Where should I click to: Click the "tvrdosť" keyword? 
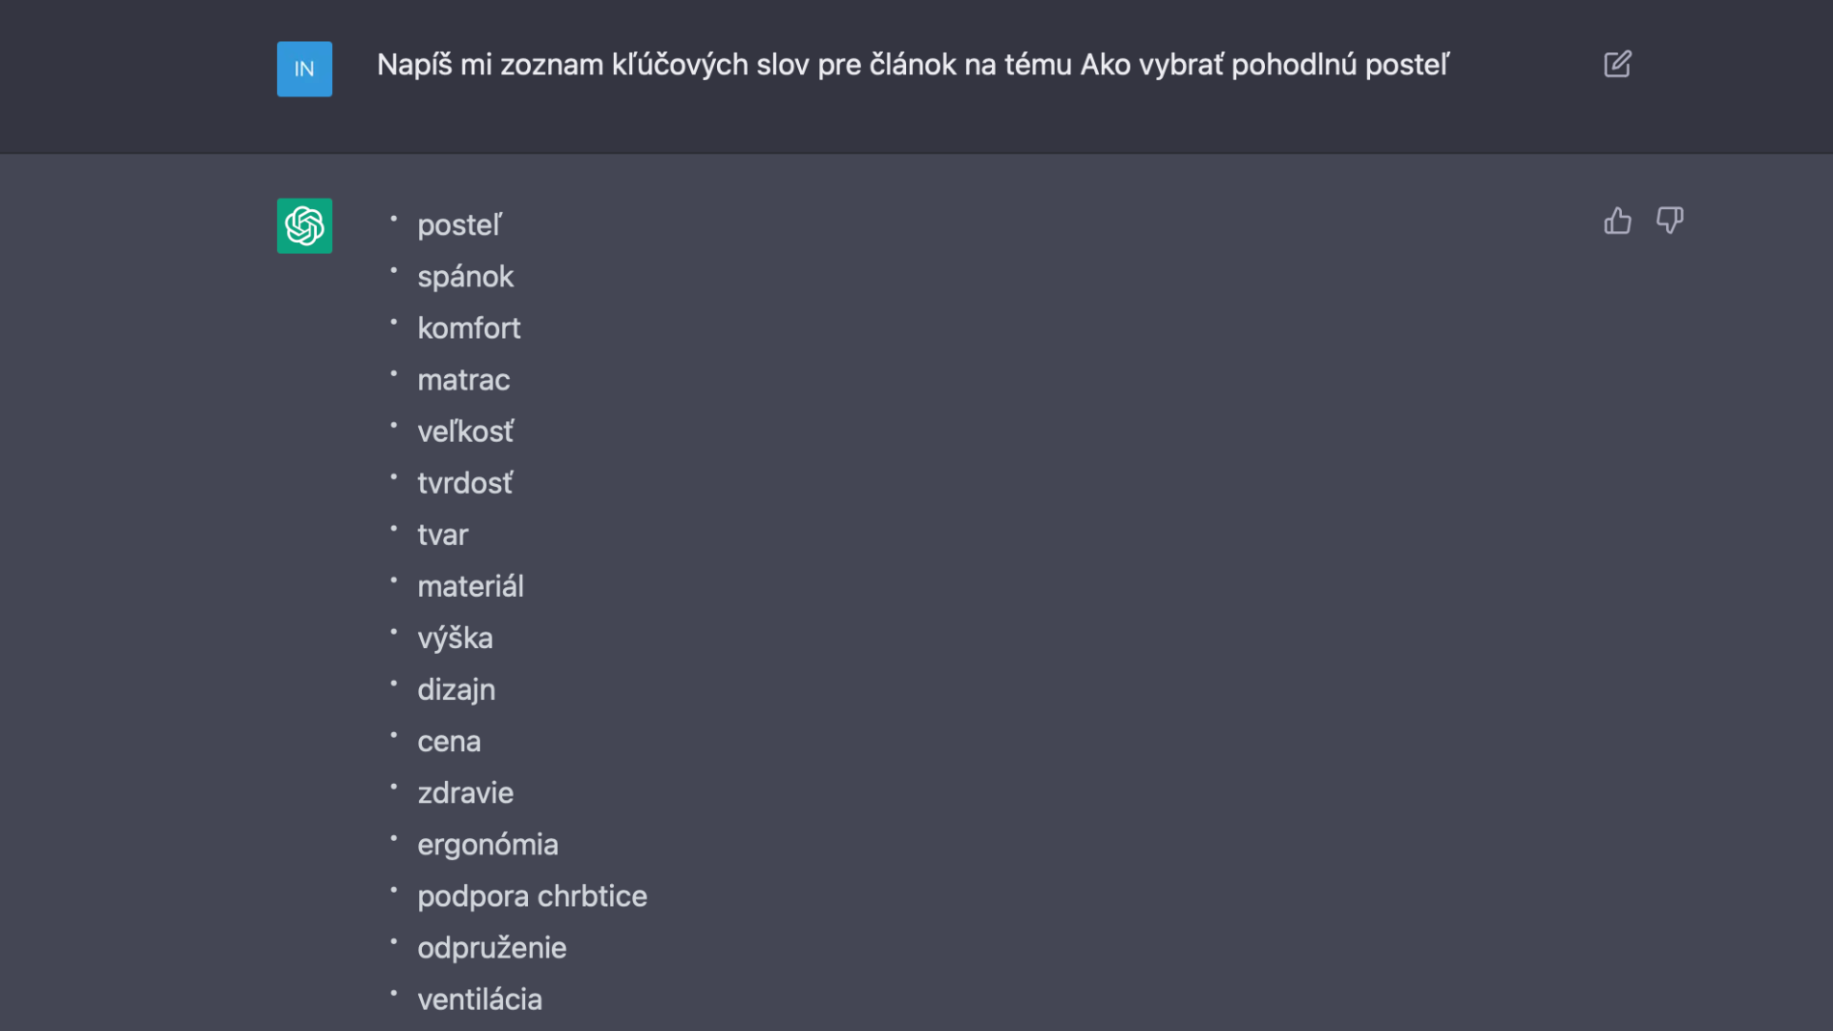(465, 483)
